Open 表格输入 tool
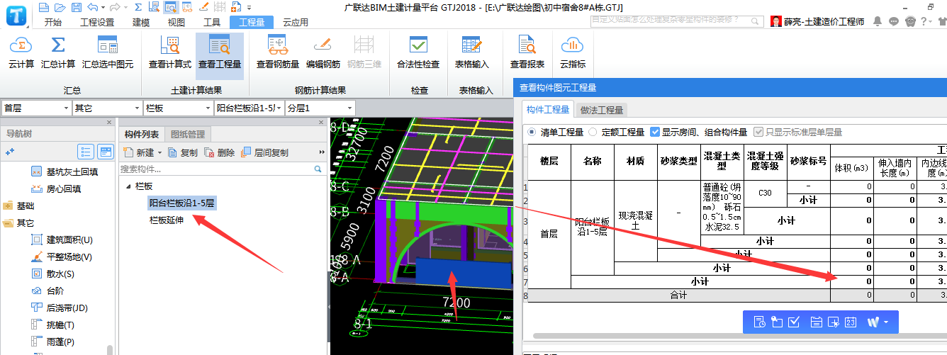947x355 pixels. [472, 52]
